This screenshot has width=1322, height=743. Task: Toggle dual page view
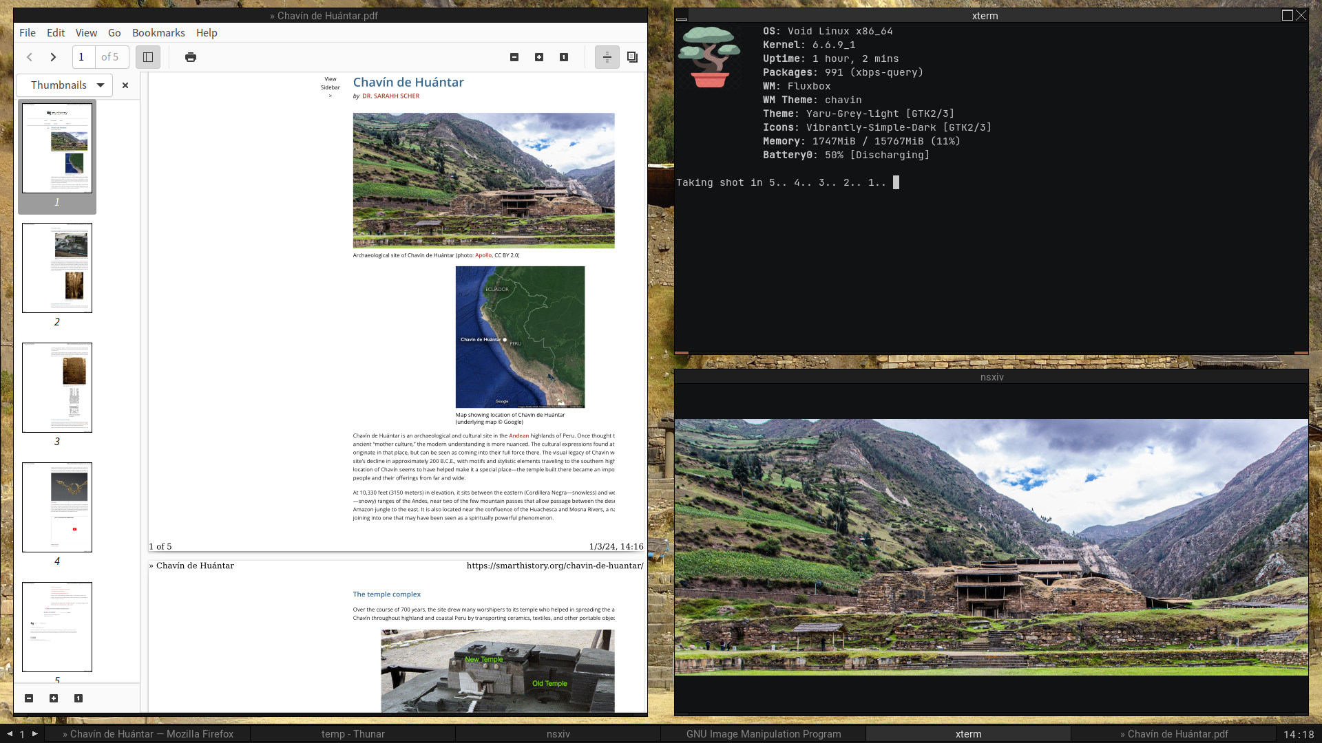coord(632,57)
